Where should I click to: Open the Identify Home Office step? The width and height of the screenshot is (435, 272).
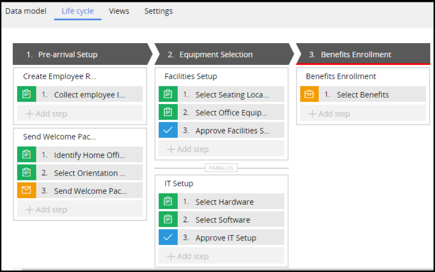89,155
